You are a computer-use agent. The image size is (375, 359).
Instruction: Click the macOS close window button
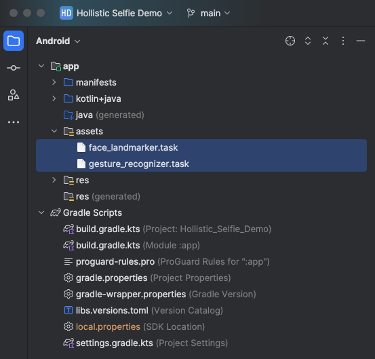(14, 13)
